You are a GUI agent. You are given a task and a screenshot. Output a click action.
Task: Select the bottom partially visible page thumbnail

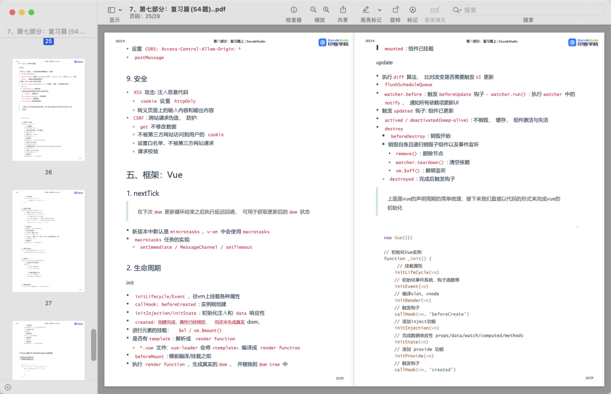click(x=49, y=350)
